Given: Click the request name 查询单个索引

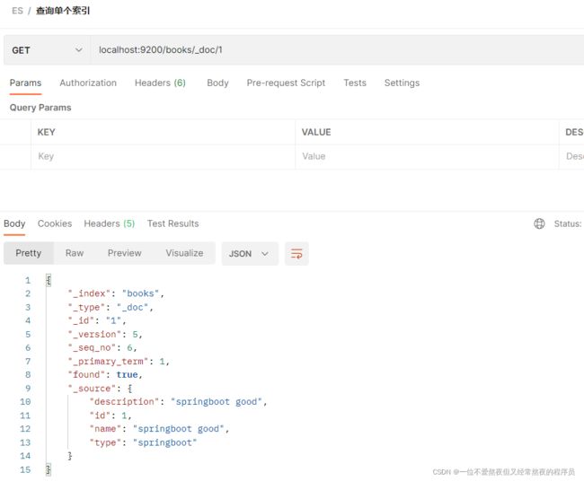Looking at the screenshot, I should coord(63,11).
